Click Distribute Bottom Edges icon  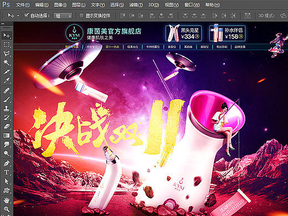203,16
